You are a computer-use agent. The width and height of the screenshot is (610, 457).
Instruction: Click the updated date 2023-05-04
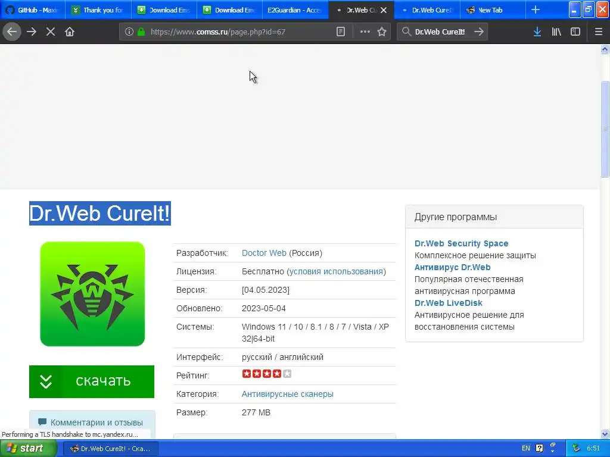click(x=263, y=308)
